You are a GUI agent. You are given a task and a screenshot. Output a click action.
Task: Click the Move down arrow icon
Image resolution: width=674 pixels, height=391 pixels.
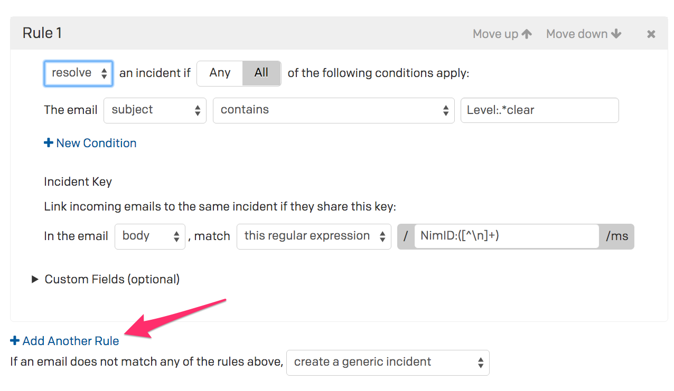point(616,34)
